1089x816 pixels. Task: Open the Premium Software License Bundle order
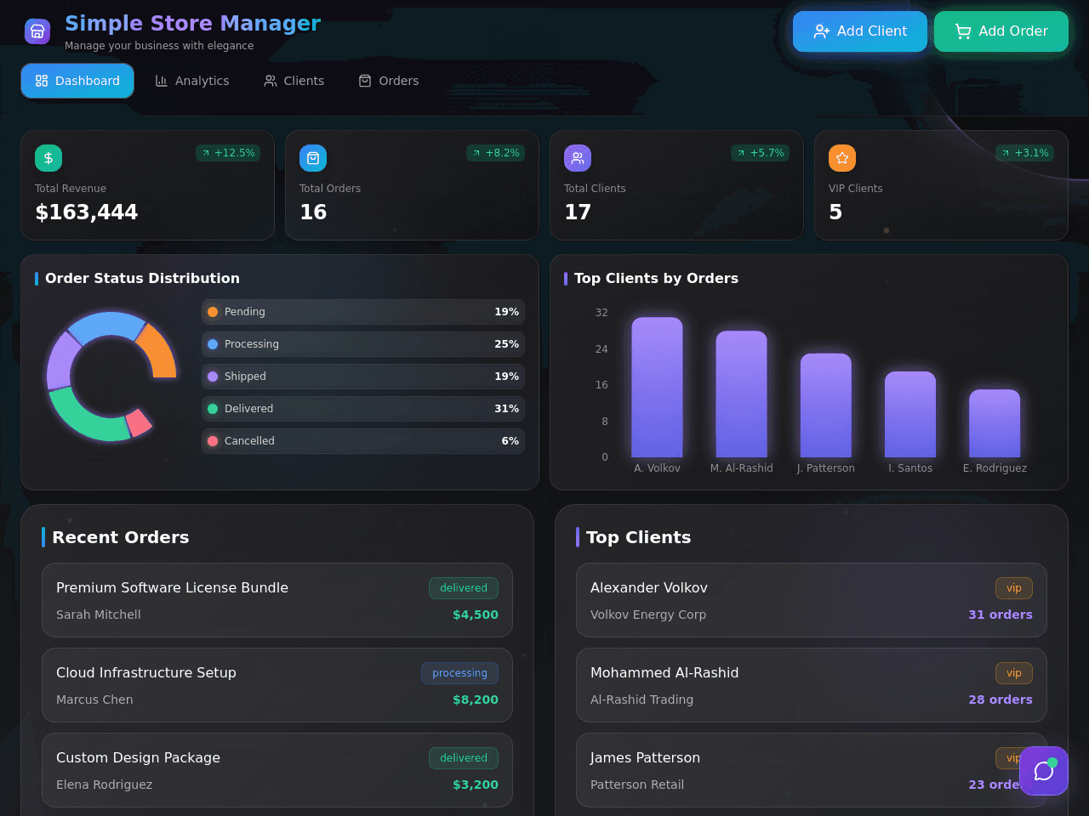coord(277,600)
